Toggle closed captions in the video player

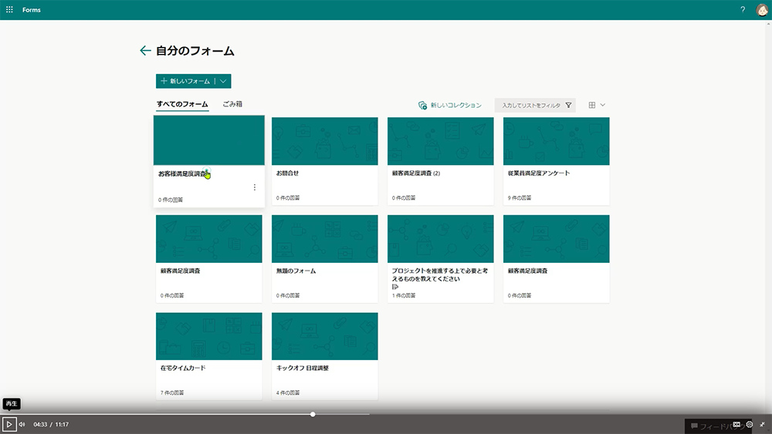[736, 424]
